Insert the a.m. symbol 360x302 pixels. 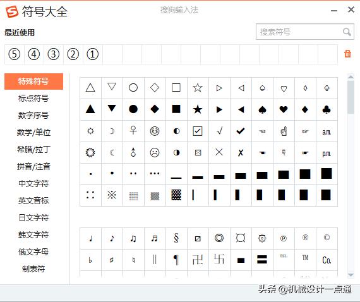(327, 131)
